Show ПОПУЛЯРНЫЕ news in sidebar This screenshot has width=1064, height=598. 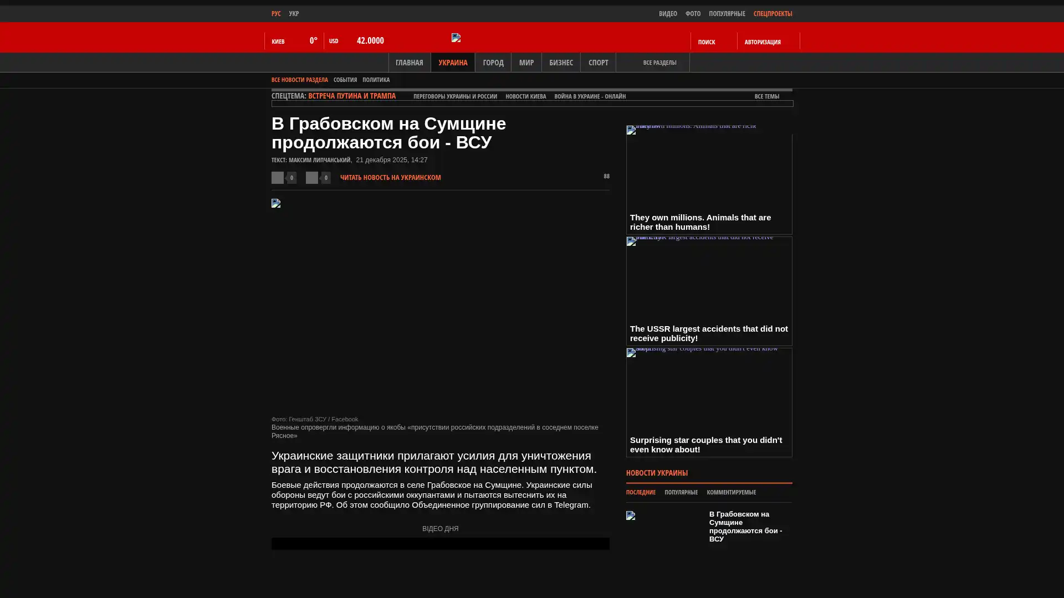coord(681,492)
